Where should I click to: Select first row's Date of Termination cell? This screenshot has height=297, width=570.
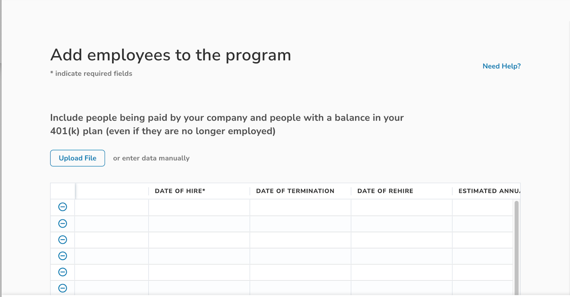coord(300,207)
